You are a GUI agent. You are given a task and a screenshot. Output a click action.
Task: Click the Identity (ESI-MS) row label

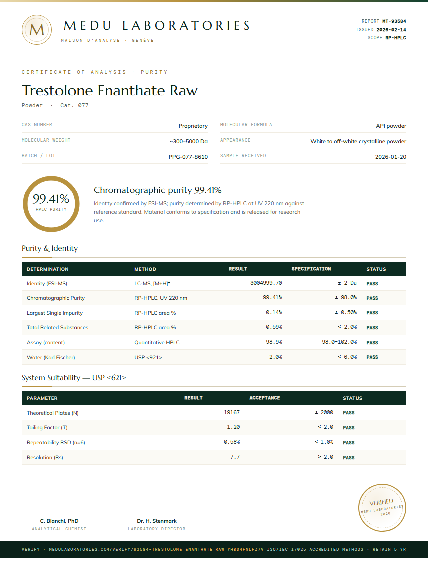pos(47,283)
